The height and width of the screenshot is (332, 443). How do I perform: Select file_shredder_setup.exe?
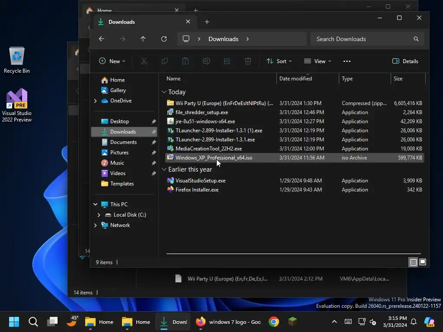(x=294, y=112)
